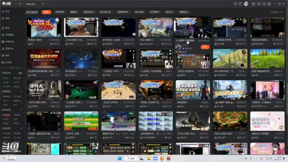Open the 新年快乐 stream with 107.6万 viewers
Viewport: 288px width, 162px height.
230,59
